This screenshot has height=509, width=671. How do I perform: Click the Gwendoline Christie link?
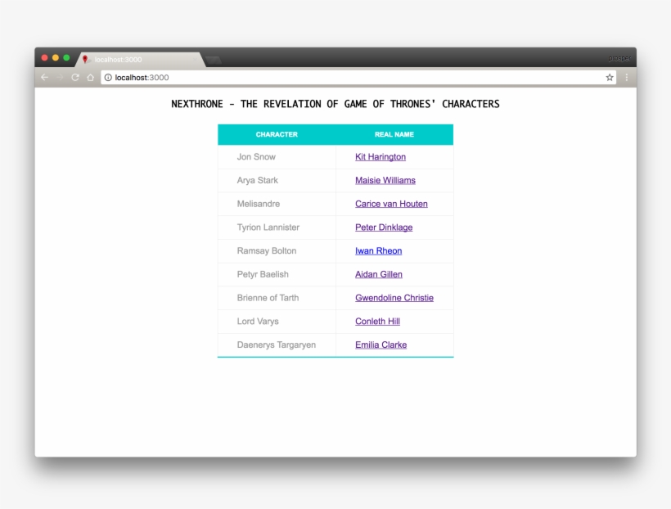pyautogui.click(x=394, y=298)
